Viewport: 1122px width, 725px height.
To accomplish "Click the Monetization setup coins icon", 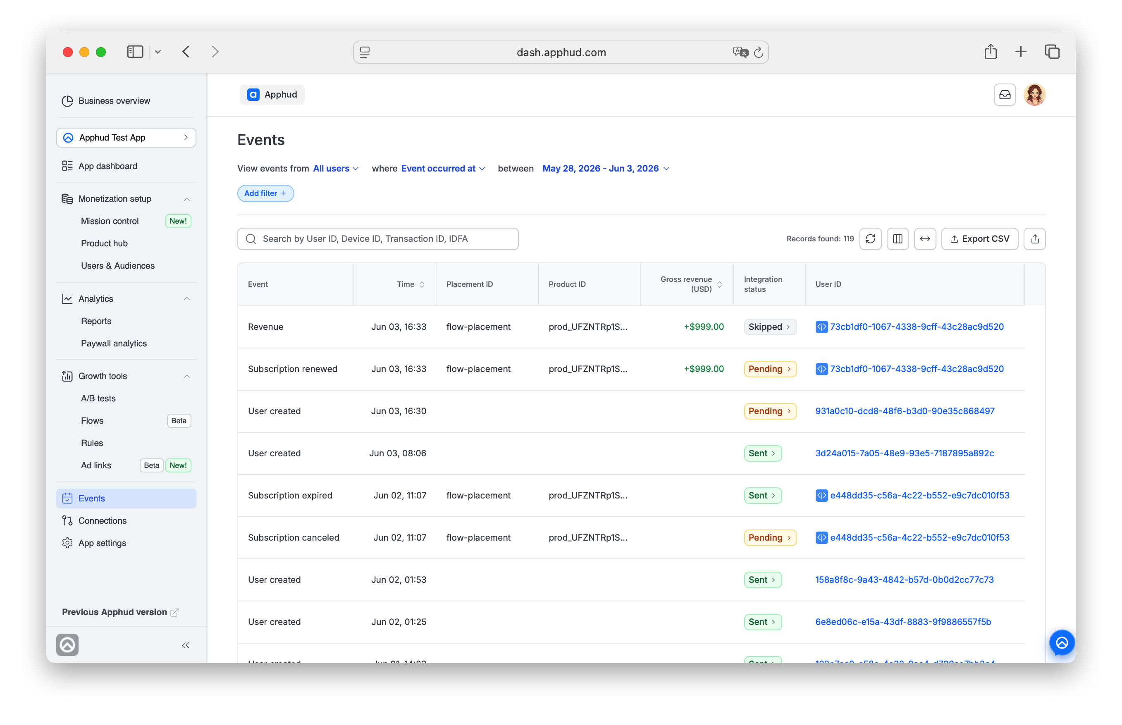I will pyautogui.click(x=67, y=199).
